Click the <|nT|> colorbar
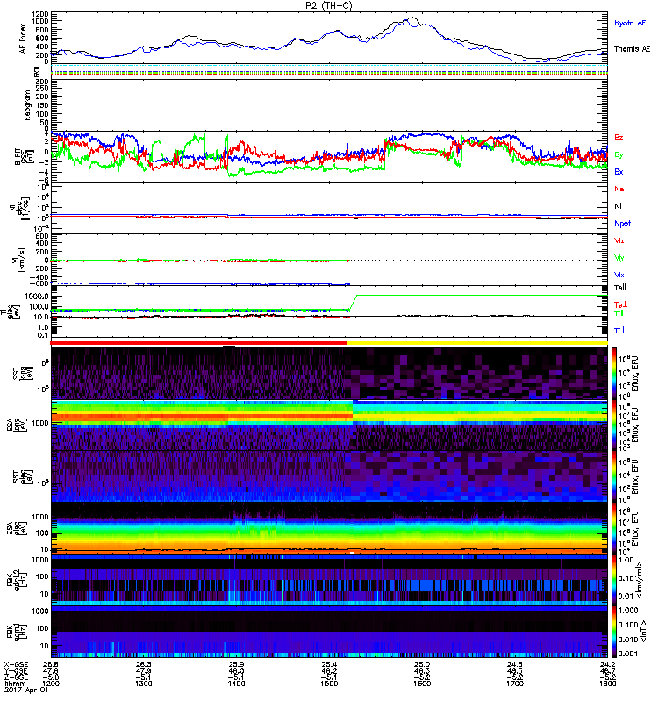658x702 pixels. click(x=614, y=632)
